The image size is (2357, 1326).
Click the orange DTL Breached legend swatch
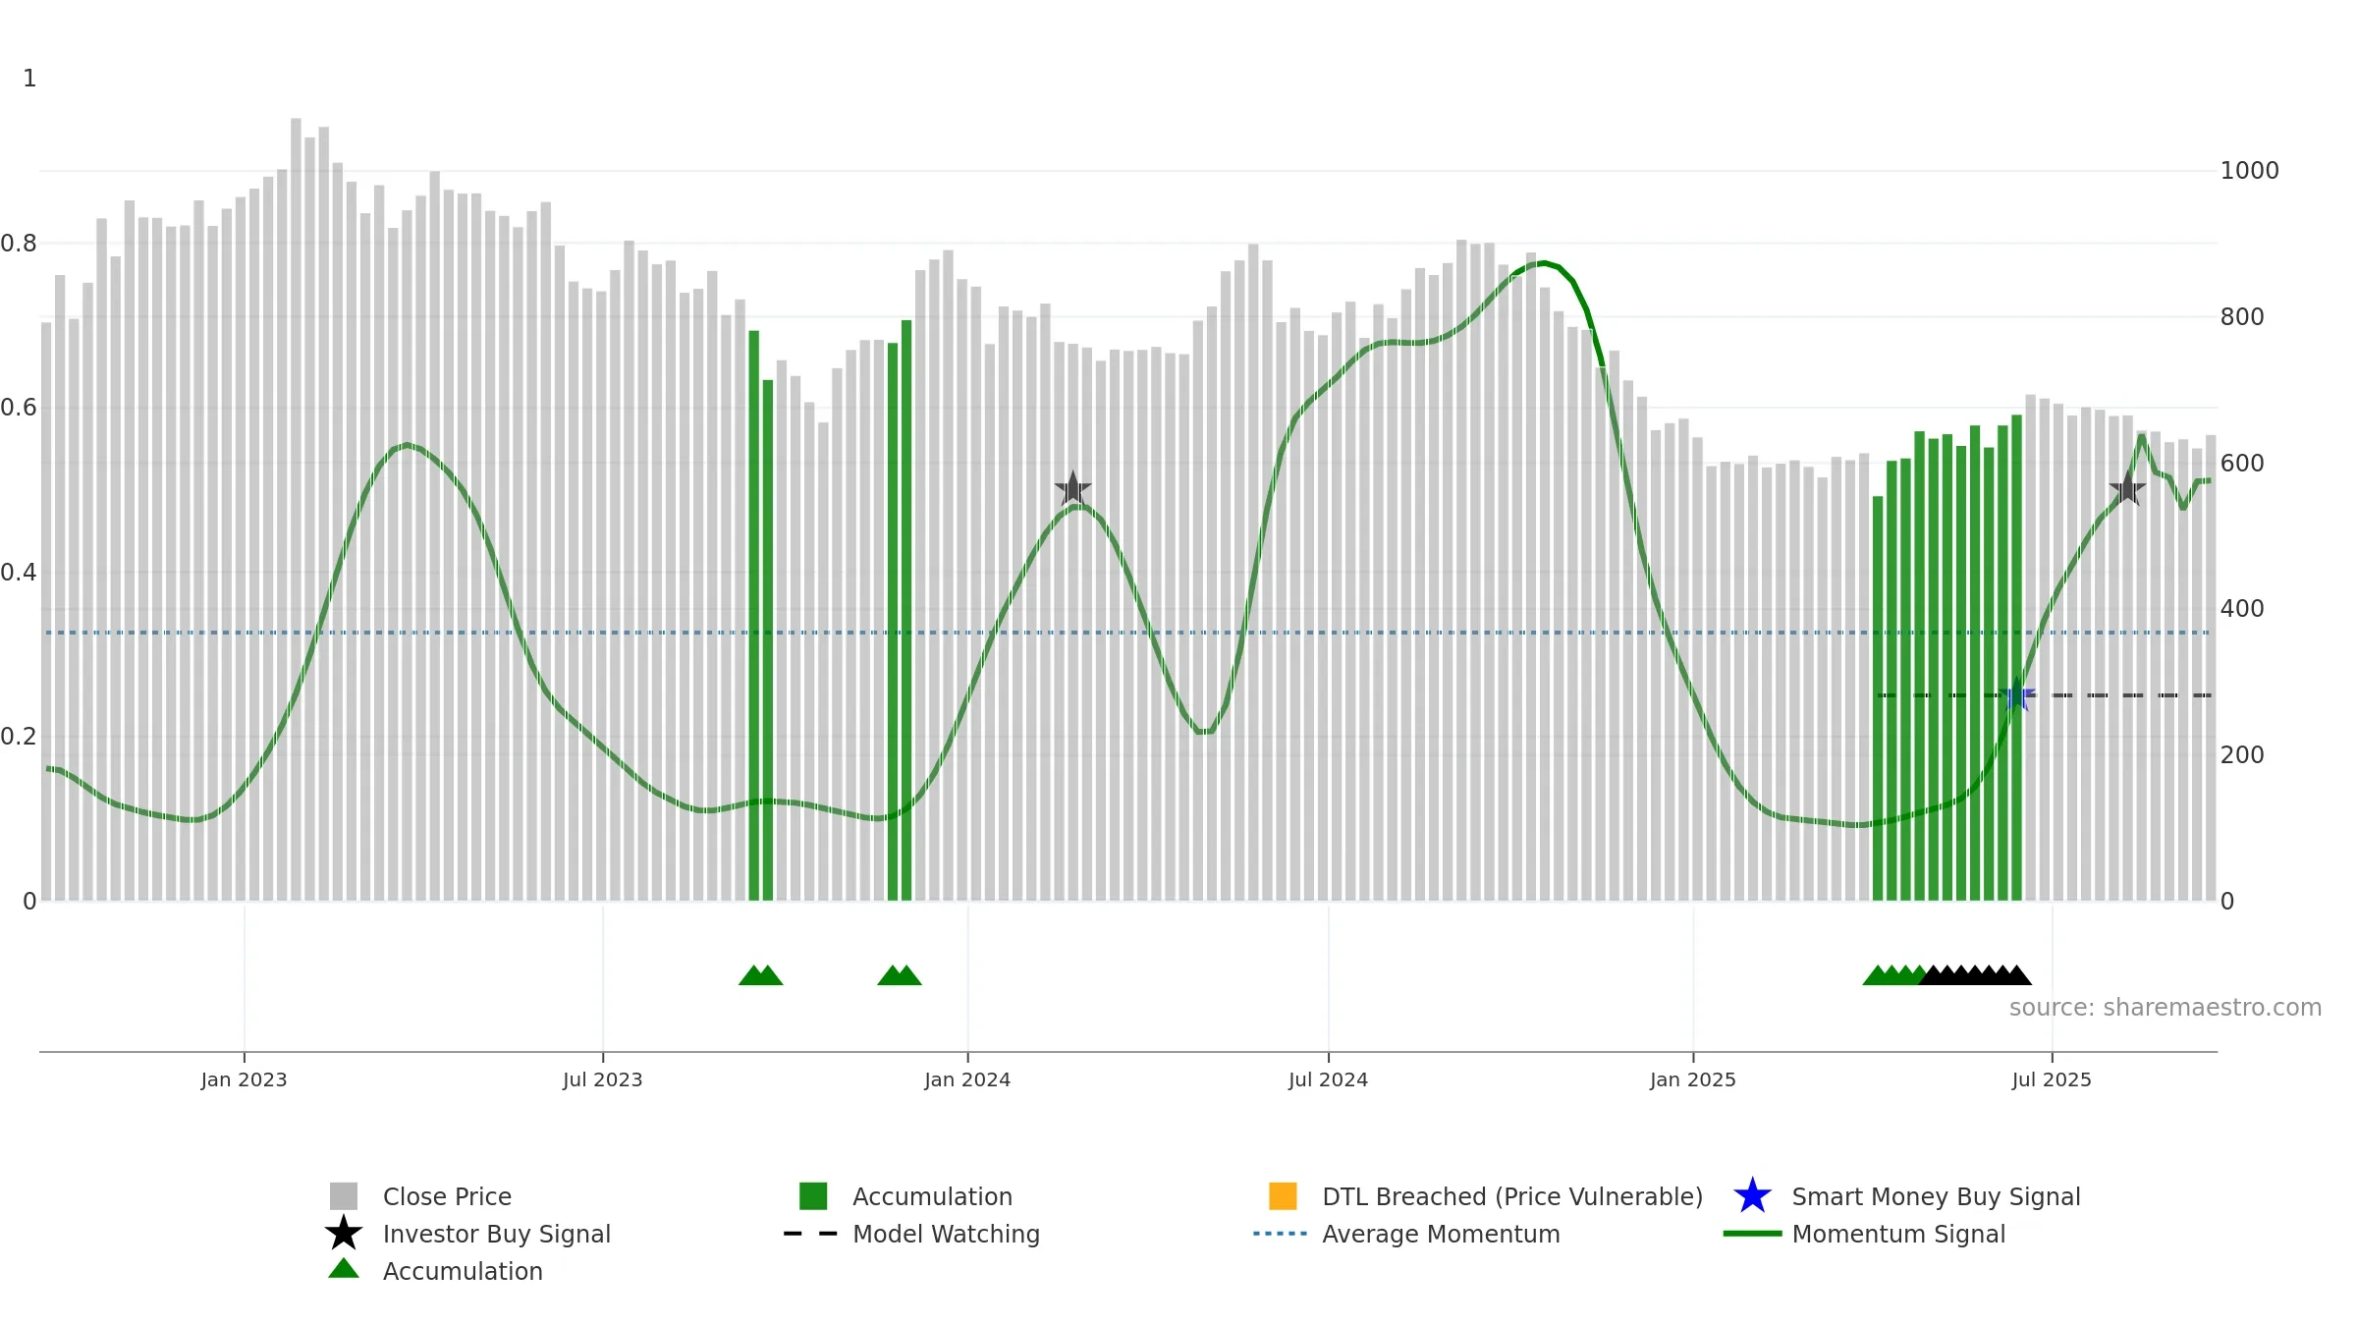1283,1196
